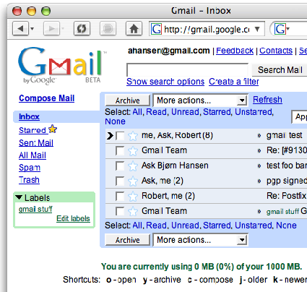This screenshot has width=307, height=292.
Task: Click the Compose Mail link
Action: [x=47, y=98]
